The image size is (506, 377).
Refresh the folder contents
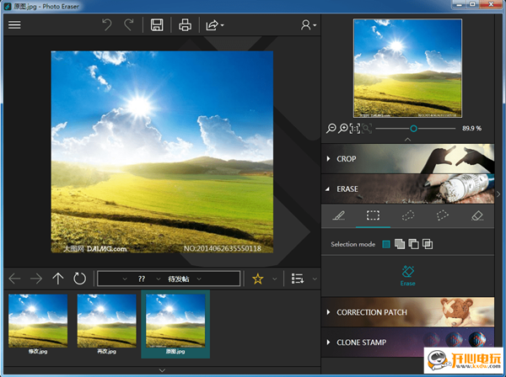coord(79,279)
